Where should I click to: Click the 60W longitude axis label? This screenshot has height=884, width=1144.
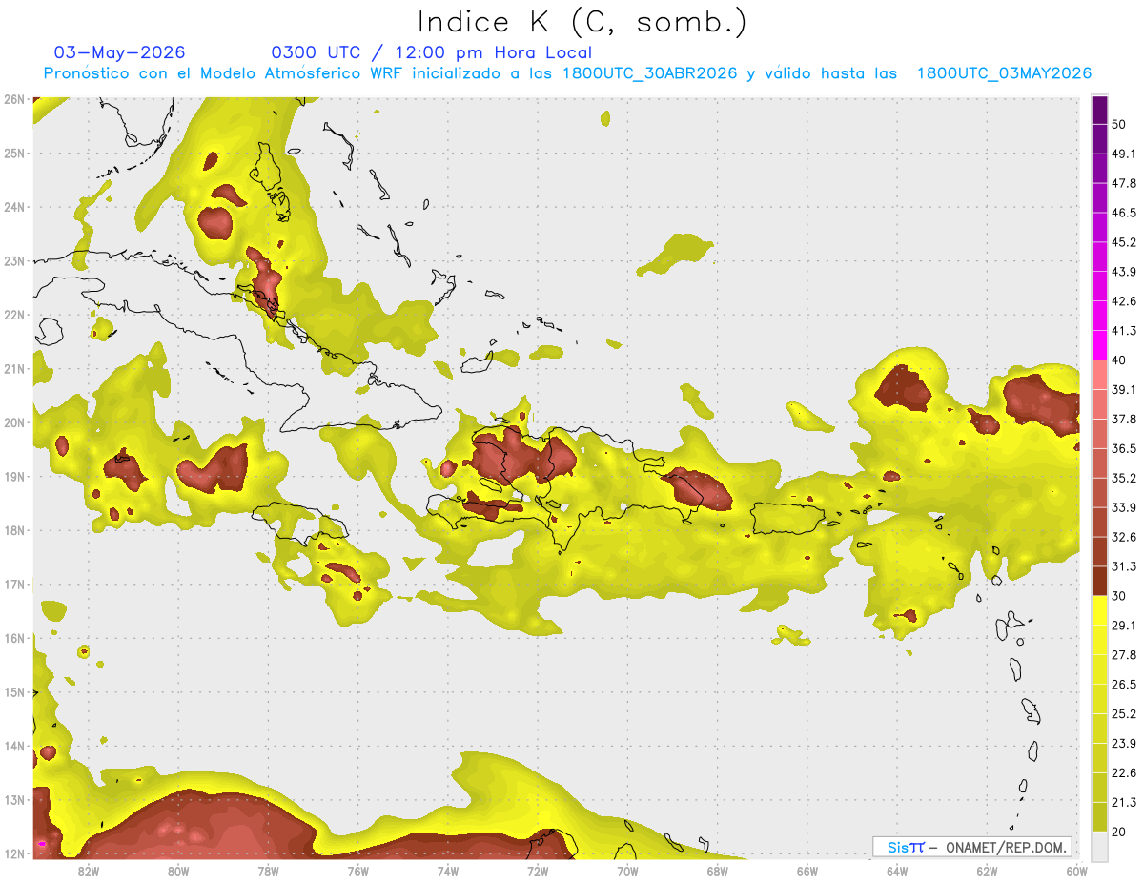tap(1077, 871)
